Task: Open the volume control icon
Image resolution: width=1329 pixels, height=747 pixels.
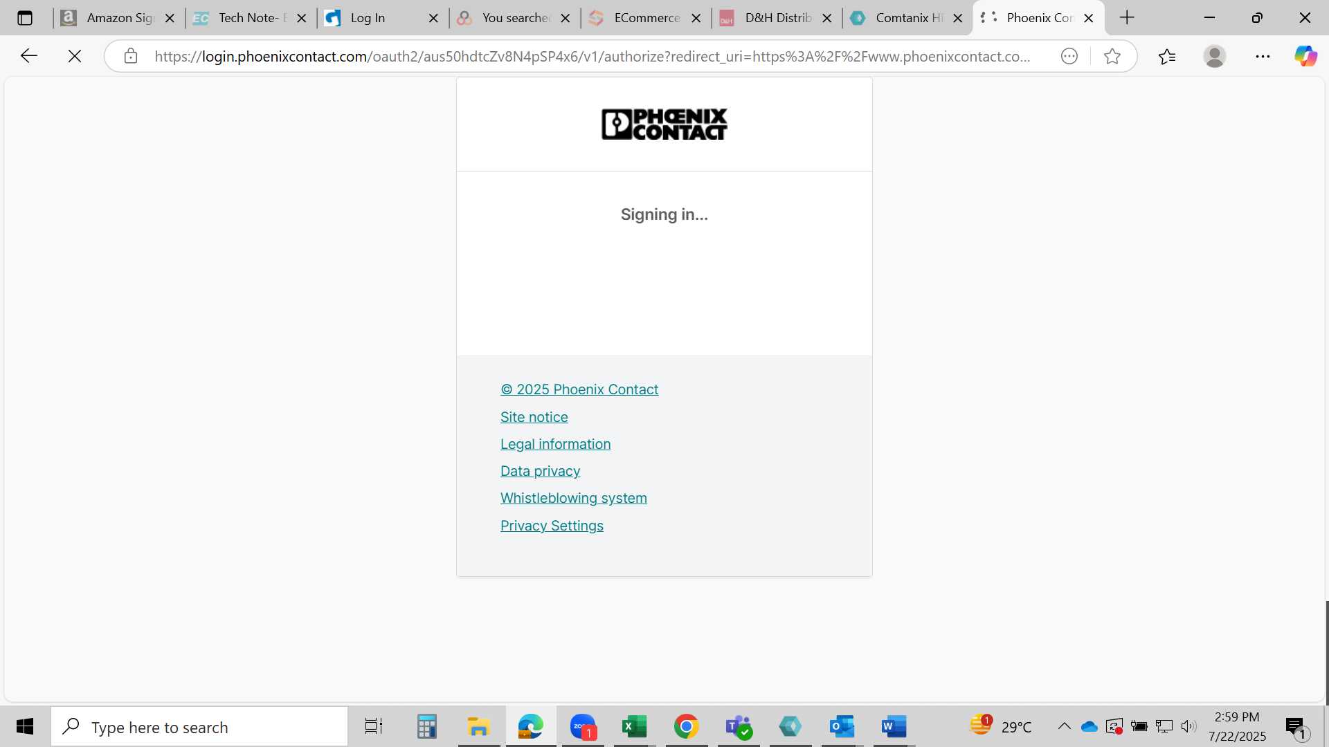Action: coord(1189,726)
